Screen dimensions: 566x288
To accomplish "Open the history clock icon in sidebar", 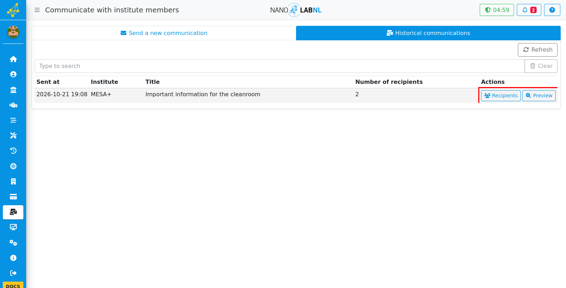I will [13, 151].
